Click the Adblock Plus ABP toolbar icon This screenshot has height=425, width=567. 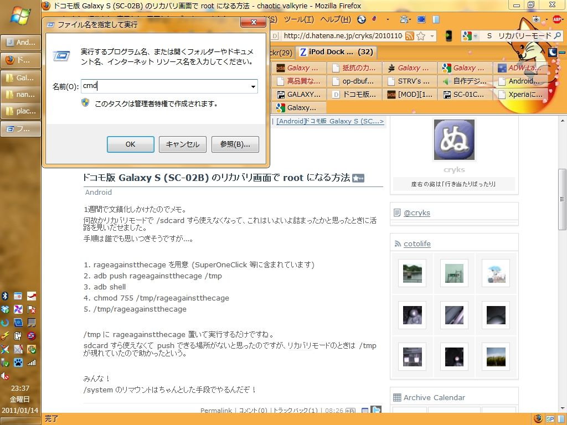coord(557,19)
